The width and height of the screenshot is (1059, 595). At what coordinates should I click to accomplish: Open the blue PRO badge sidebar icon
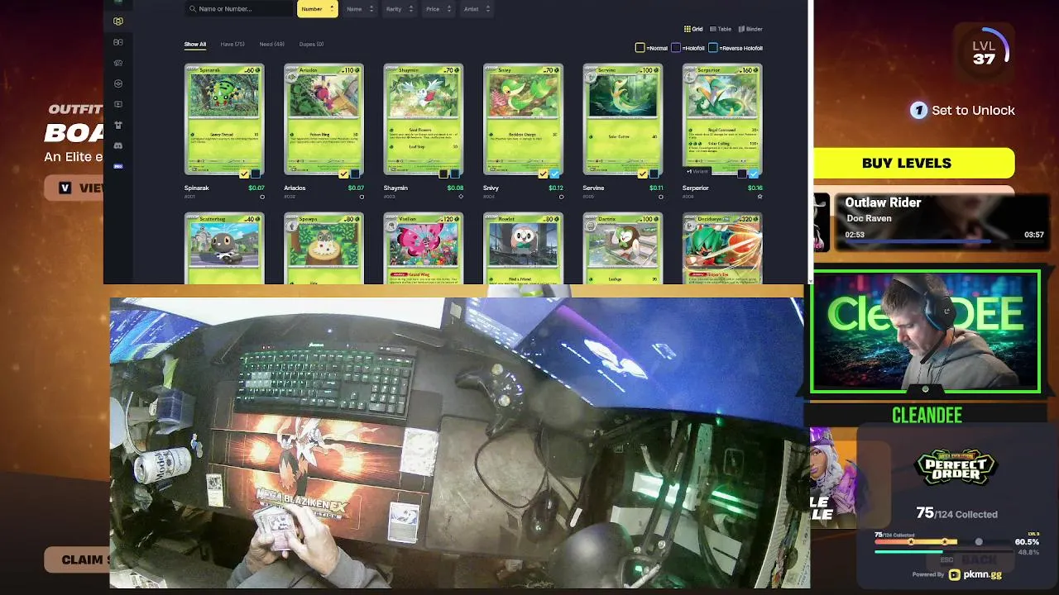coord(118,166)
